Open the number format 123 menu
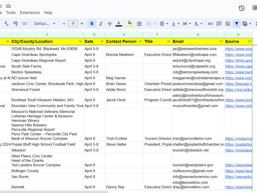Screen dimensions: 257x193 (x=24, y=24)
